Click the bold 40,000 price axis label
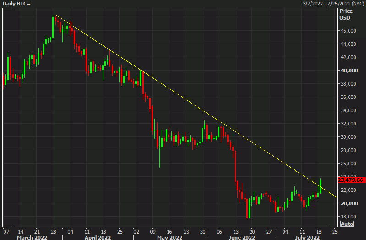This screenshot has width=366, height=240. (x=349, y=71)
